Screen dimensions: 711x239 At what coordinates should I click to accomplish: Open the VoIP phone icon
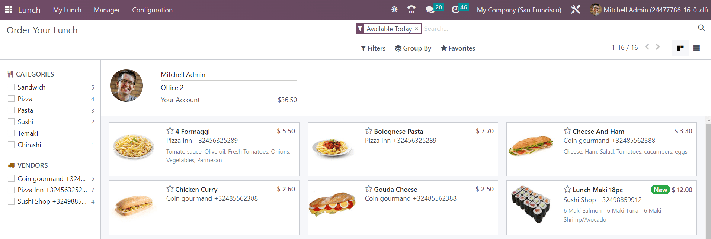pos(411,10)
